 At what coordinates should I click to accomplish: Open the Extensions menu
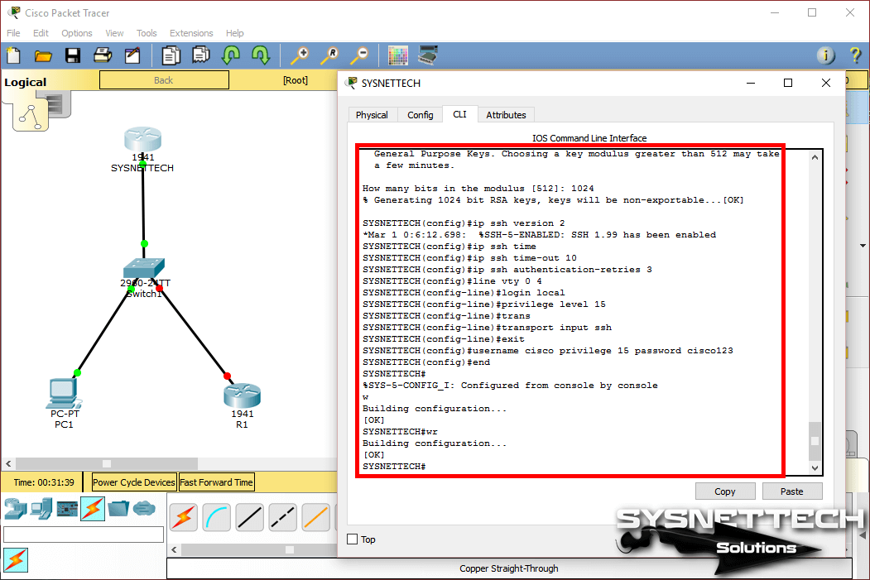pyautogui.click(x=191, y=33)
